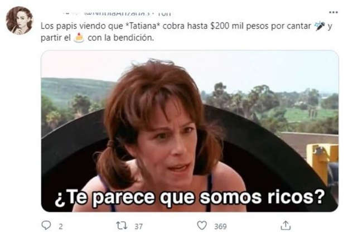Open the author's profile avatar
The height and width of the screenshot is (238, 348).
coord(20,21)
